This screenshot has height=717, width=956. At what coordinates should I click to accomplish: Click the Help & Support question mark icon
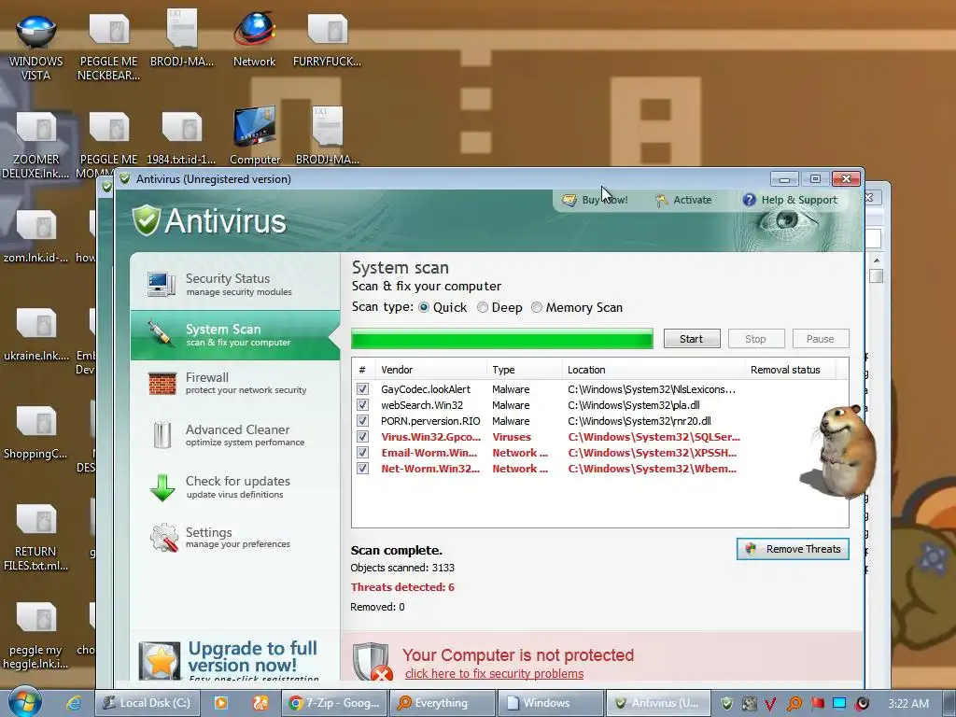750,200
